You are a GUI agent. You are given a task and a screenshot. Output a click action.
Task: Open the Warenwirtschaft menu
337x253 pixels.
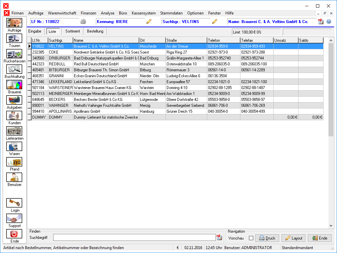[62, 13]
